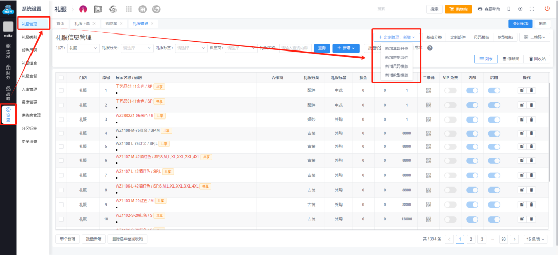Open the 15 条/页 page size dropdown
This screenshot has height=255, width=558.
pyautogui.click(x=536, y=239)
